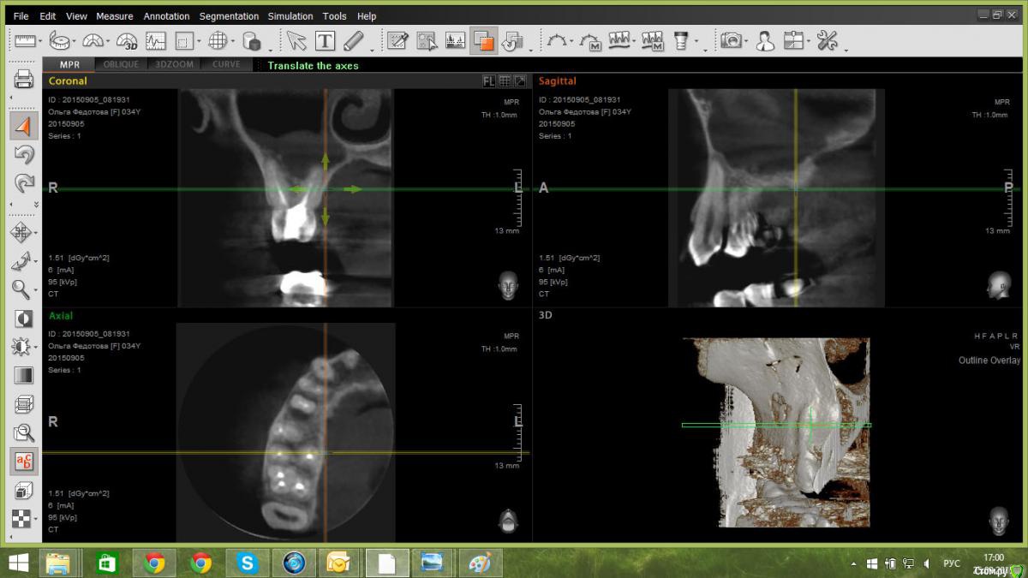Toggle the overlapping squares overlay button

(483, 40)
